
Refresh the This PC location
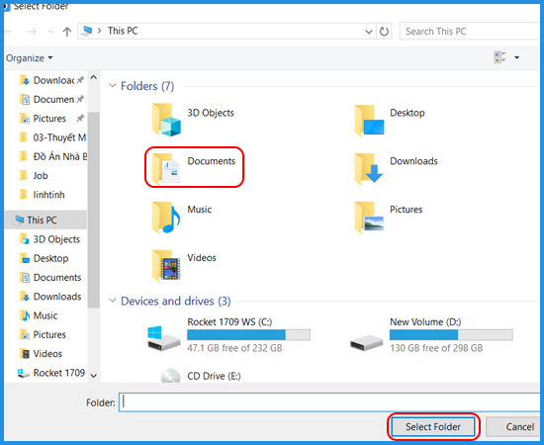pos(384,32)
